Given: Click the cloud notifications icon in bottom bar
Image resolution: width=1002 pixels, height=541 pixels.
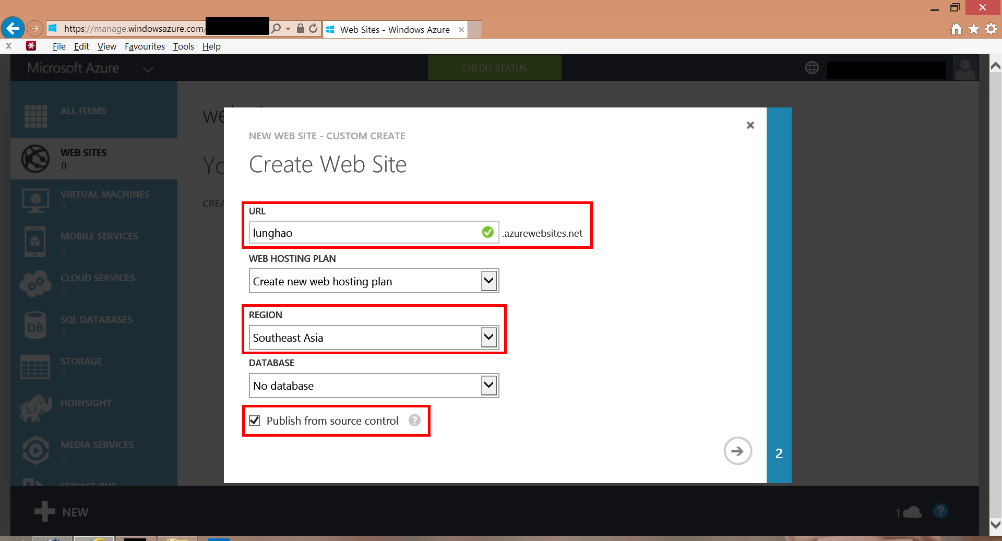Looking at the screenshot, I should [911, 512].
